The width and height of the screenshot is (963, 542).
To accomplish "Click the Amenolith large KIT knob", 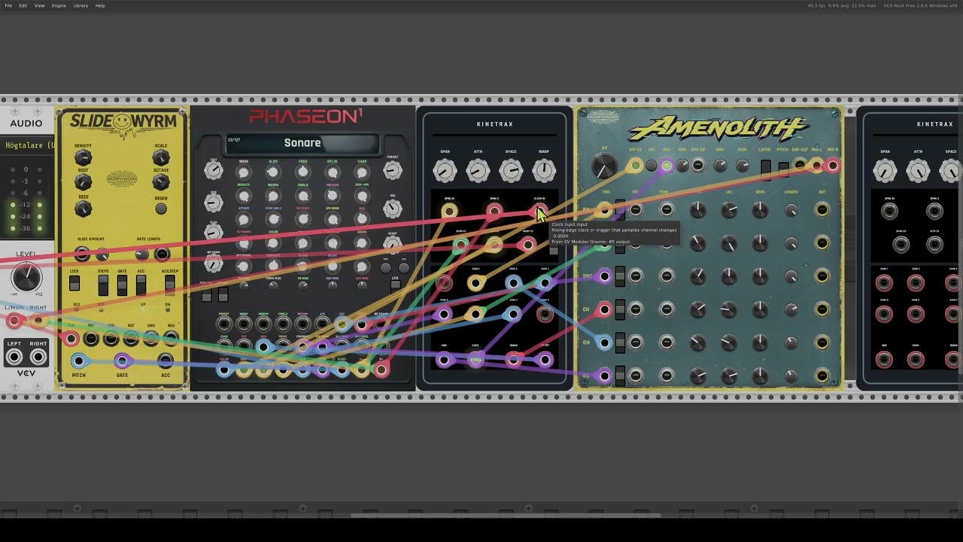I will pyautogui.click(x=604, y=167).
